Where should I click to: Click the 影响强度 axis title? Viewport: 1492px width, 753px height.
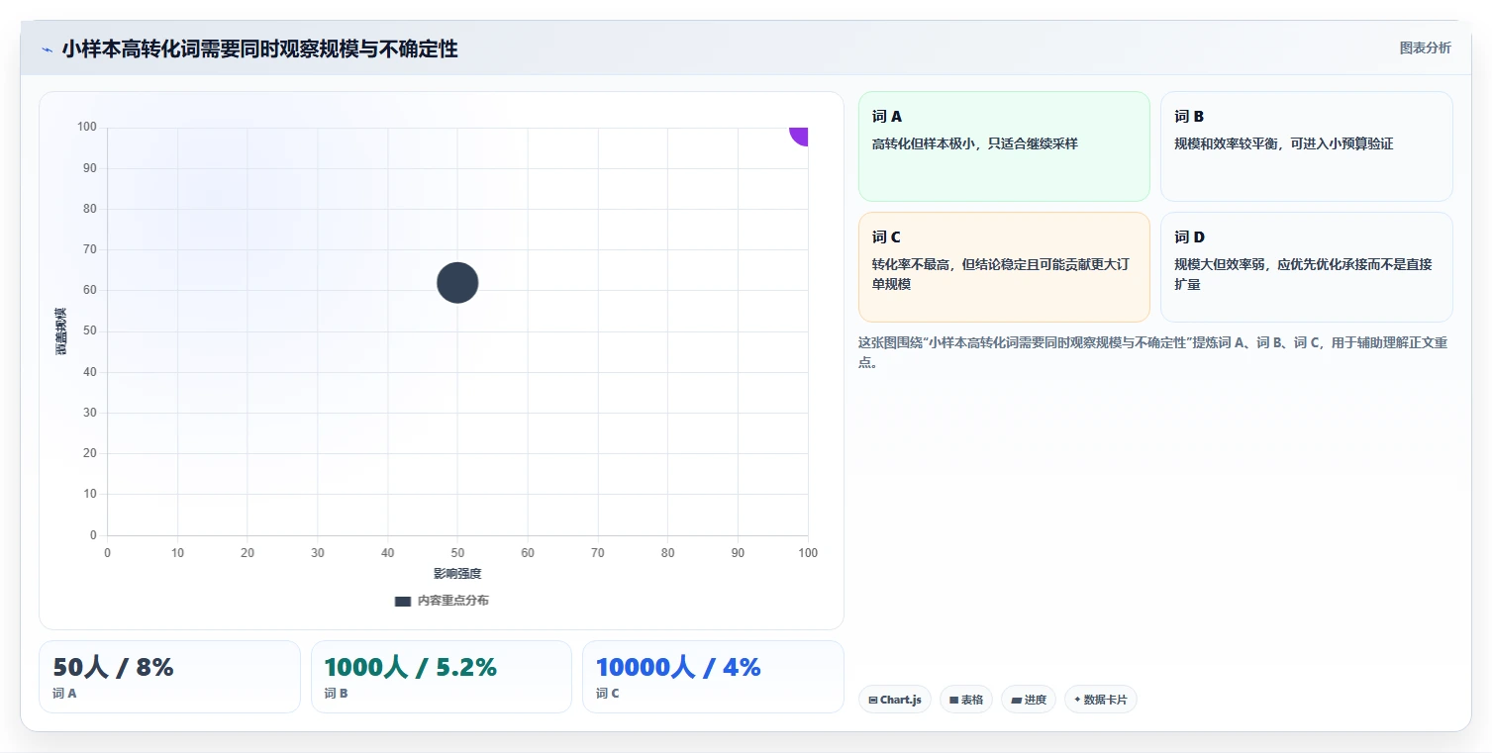pyautogui.click(x=457, y=573)
